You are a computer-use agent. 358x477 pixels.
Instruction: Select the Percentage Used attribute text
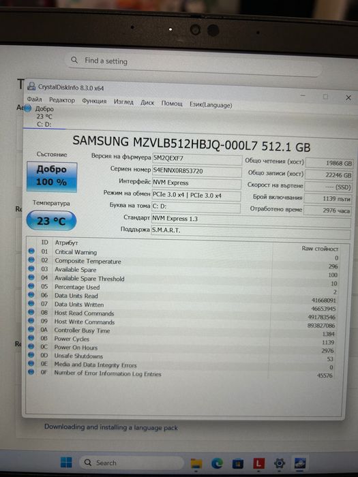[77, 287]
